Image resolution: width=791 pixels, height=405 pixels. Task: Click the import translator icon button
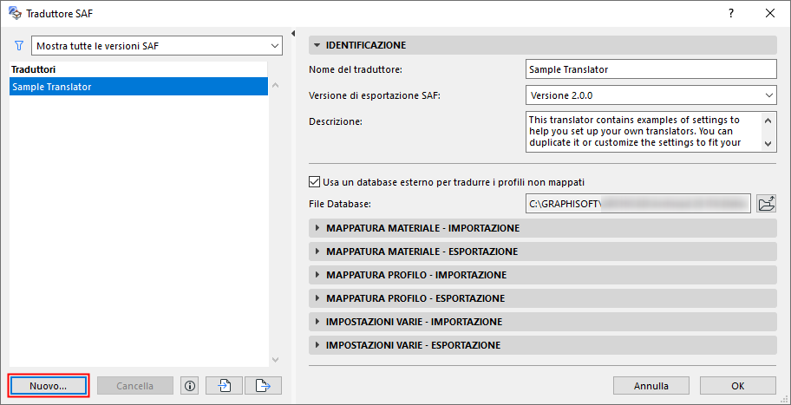click(x=224, y=386)
